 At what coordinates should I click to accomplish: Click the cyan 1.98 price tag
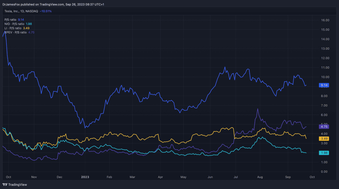[323, 153]
